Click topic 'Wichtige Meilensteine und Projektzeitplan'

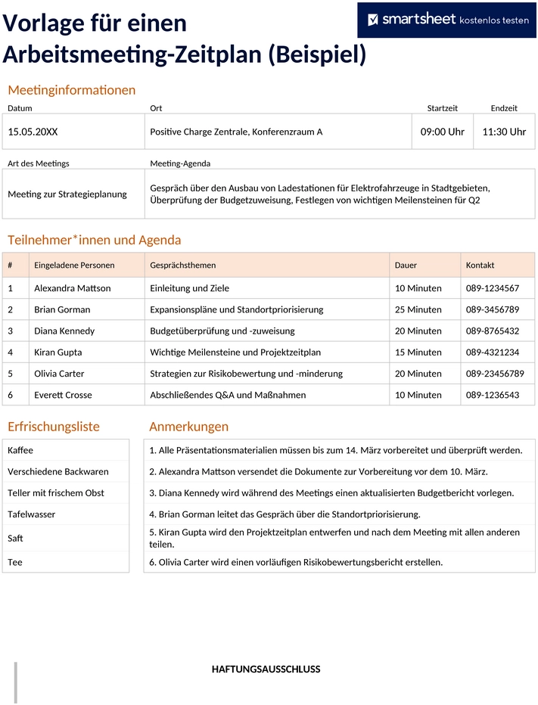pyautogui.click(x=235, y=352)
